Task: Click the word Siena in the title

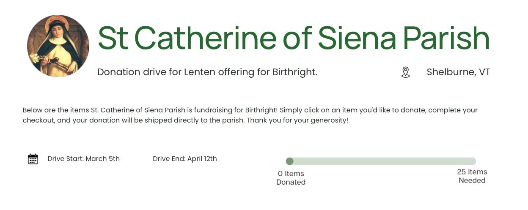Action: [x=357, y=38]
